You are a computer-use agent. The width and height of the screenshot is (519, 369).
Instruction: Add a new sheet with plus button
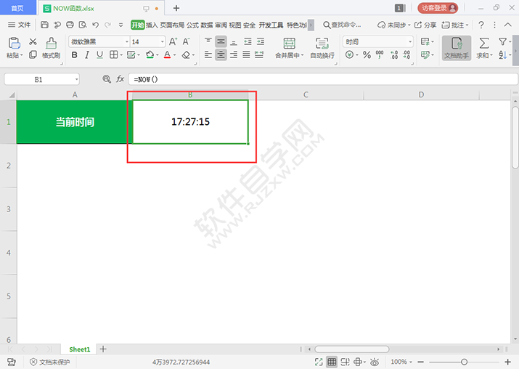click(x=103, y=349)
